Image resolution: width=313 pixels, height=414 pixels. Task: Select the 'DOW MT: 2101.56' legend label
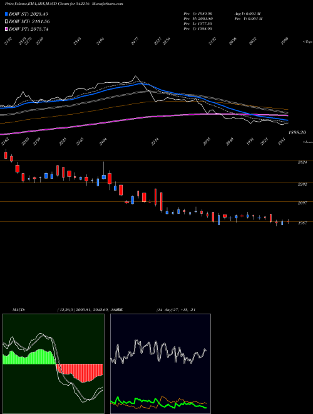[x=29, y=22]
